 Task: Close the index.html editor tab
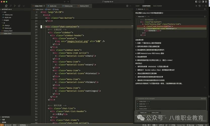[x=44, y=6]
